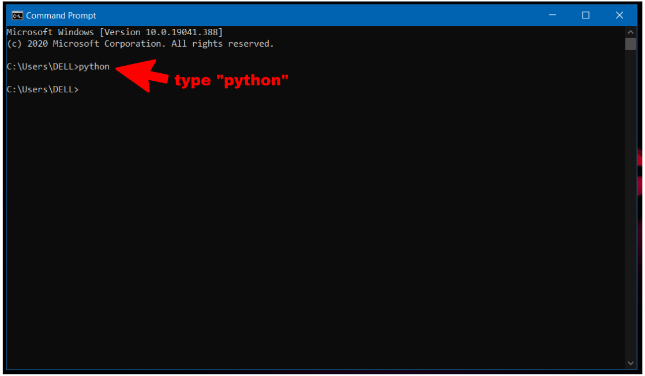The height and width of the screenshot is (376, 645).
Task: Maximize the Command Prompt window
Action: tap(586, 15)
